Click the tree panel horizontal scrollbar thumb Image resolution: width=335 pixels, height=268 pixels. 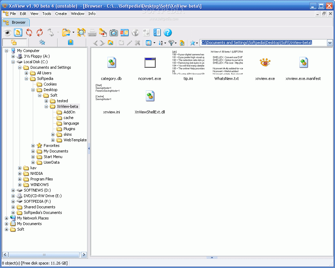(44, 254)
